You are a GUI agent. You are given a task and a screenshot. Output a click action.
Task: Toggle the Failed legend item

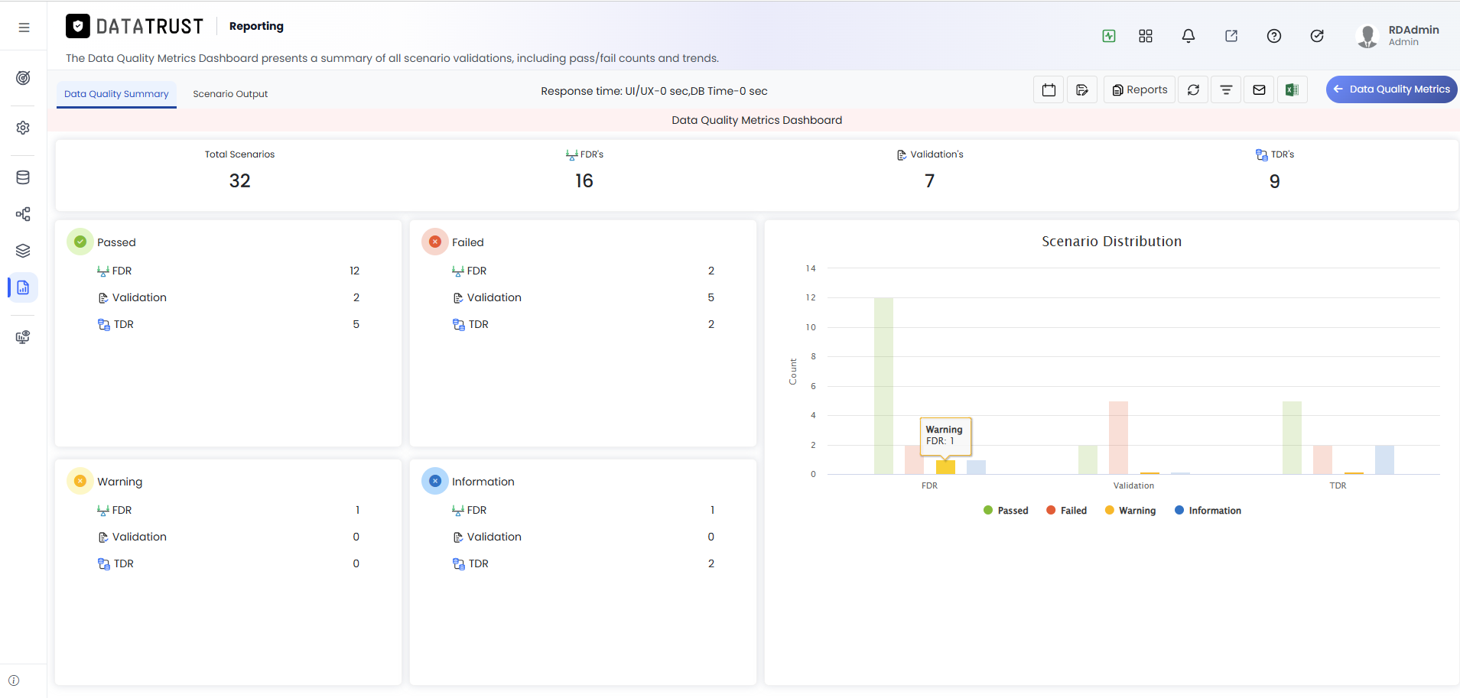coord(1066,511)
